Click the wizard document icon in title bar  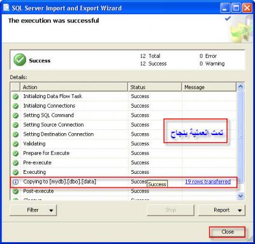pos(6,8)
